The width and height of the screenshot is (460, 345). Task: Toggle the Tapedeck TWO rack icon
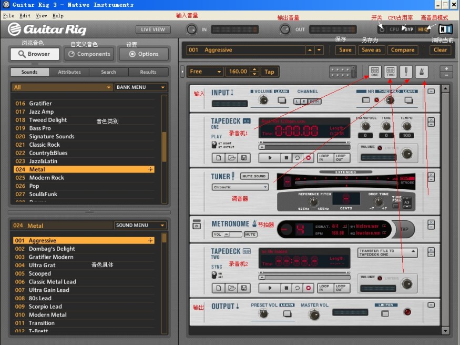391,72
